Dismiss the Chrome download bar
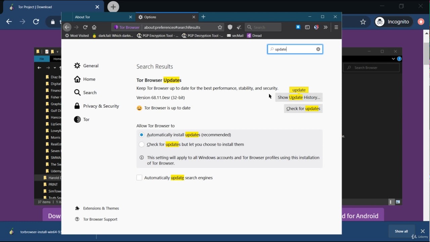 423,231
